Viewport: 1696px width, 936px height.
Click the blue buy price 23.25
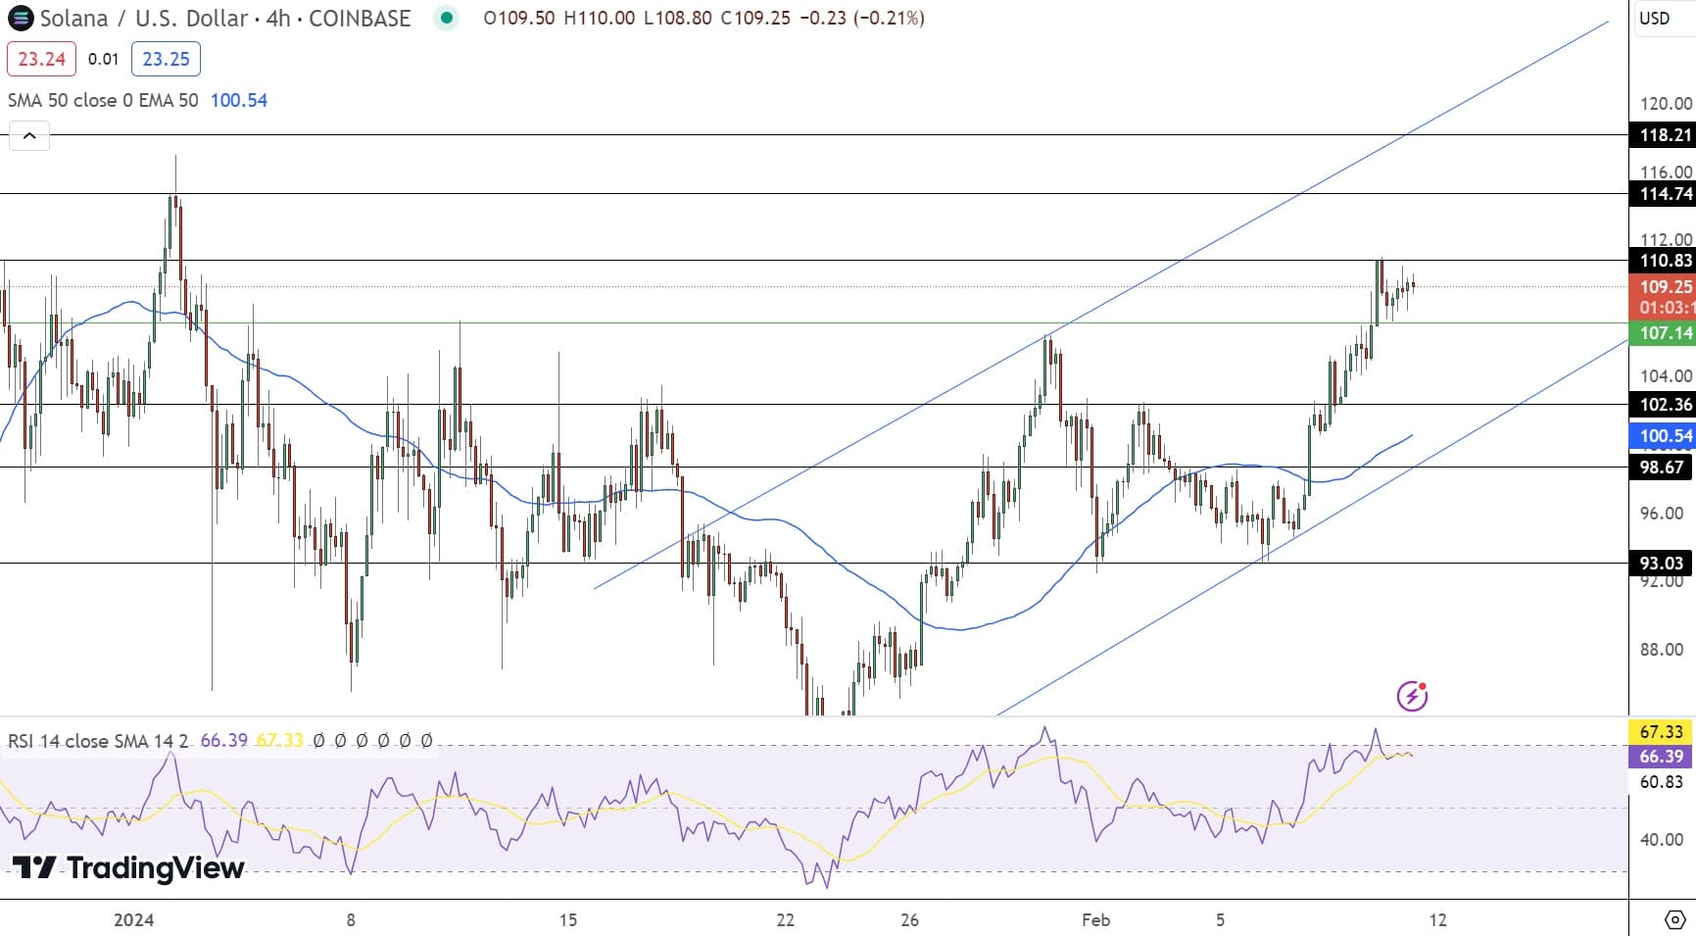167,58
